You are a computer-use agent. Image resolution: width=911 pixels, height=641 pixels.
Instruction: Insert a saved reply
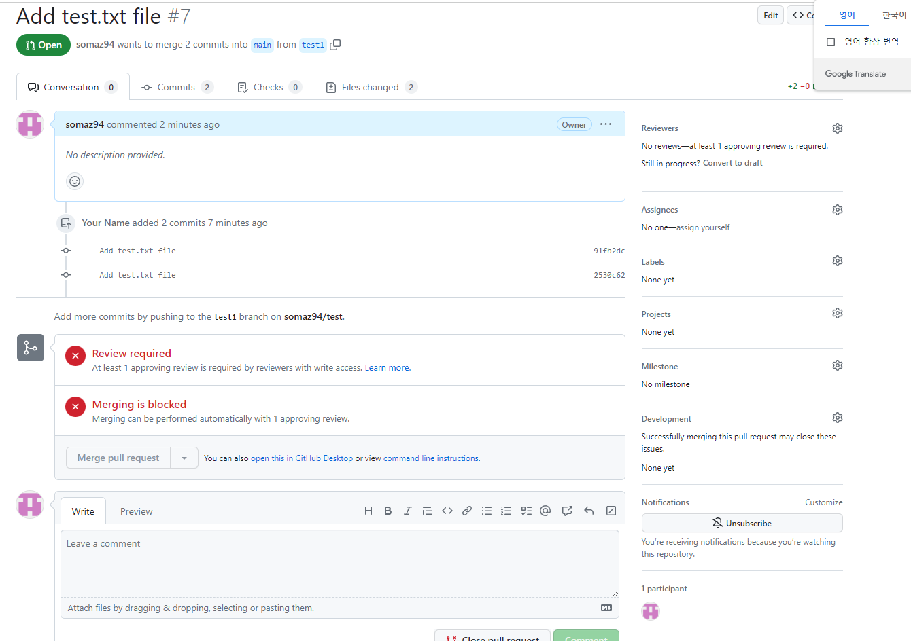(589, 511)
